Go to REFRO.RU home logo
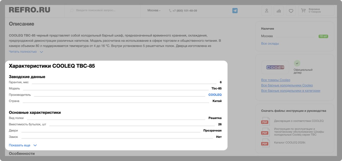This screenshot has width=342, height=161. 30,10
